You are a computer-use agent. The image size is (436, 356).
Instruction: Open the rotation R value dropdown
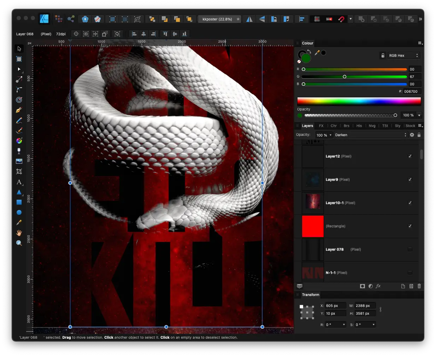point(344,325)
